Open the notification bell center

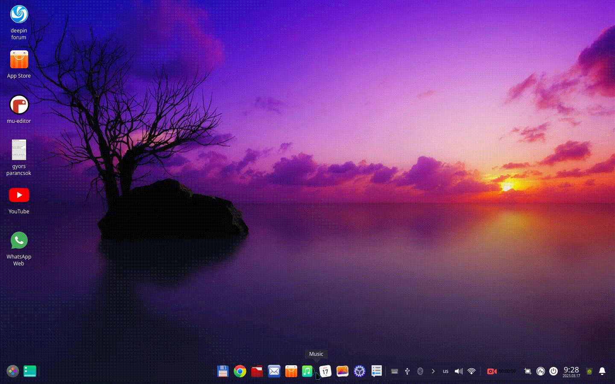(x=602, y=371)
